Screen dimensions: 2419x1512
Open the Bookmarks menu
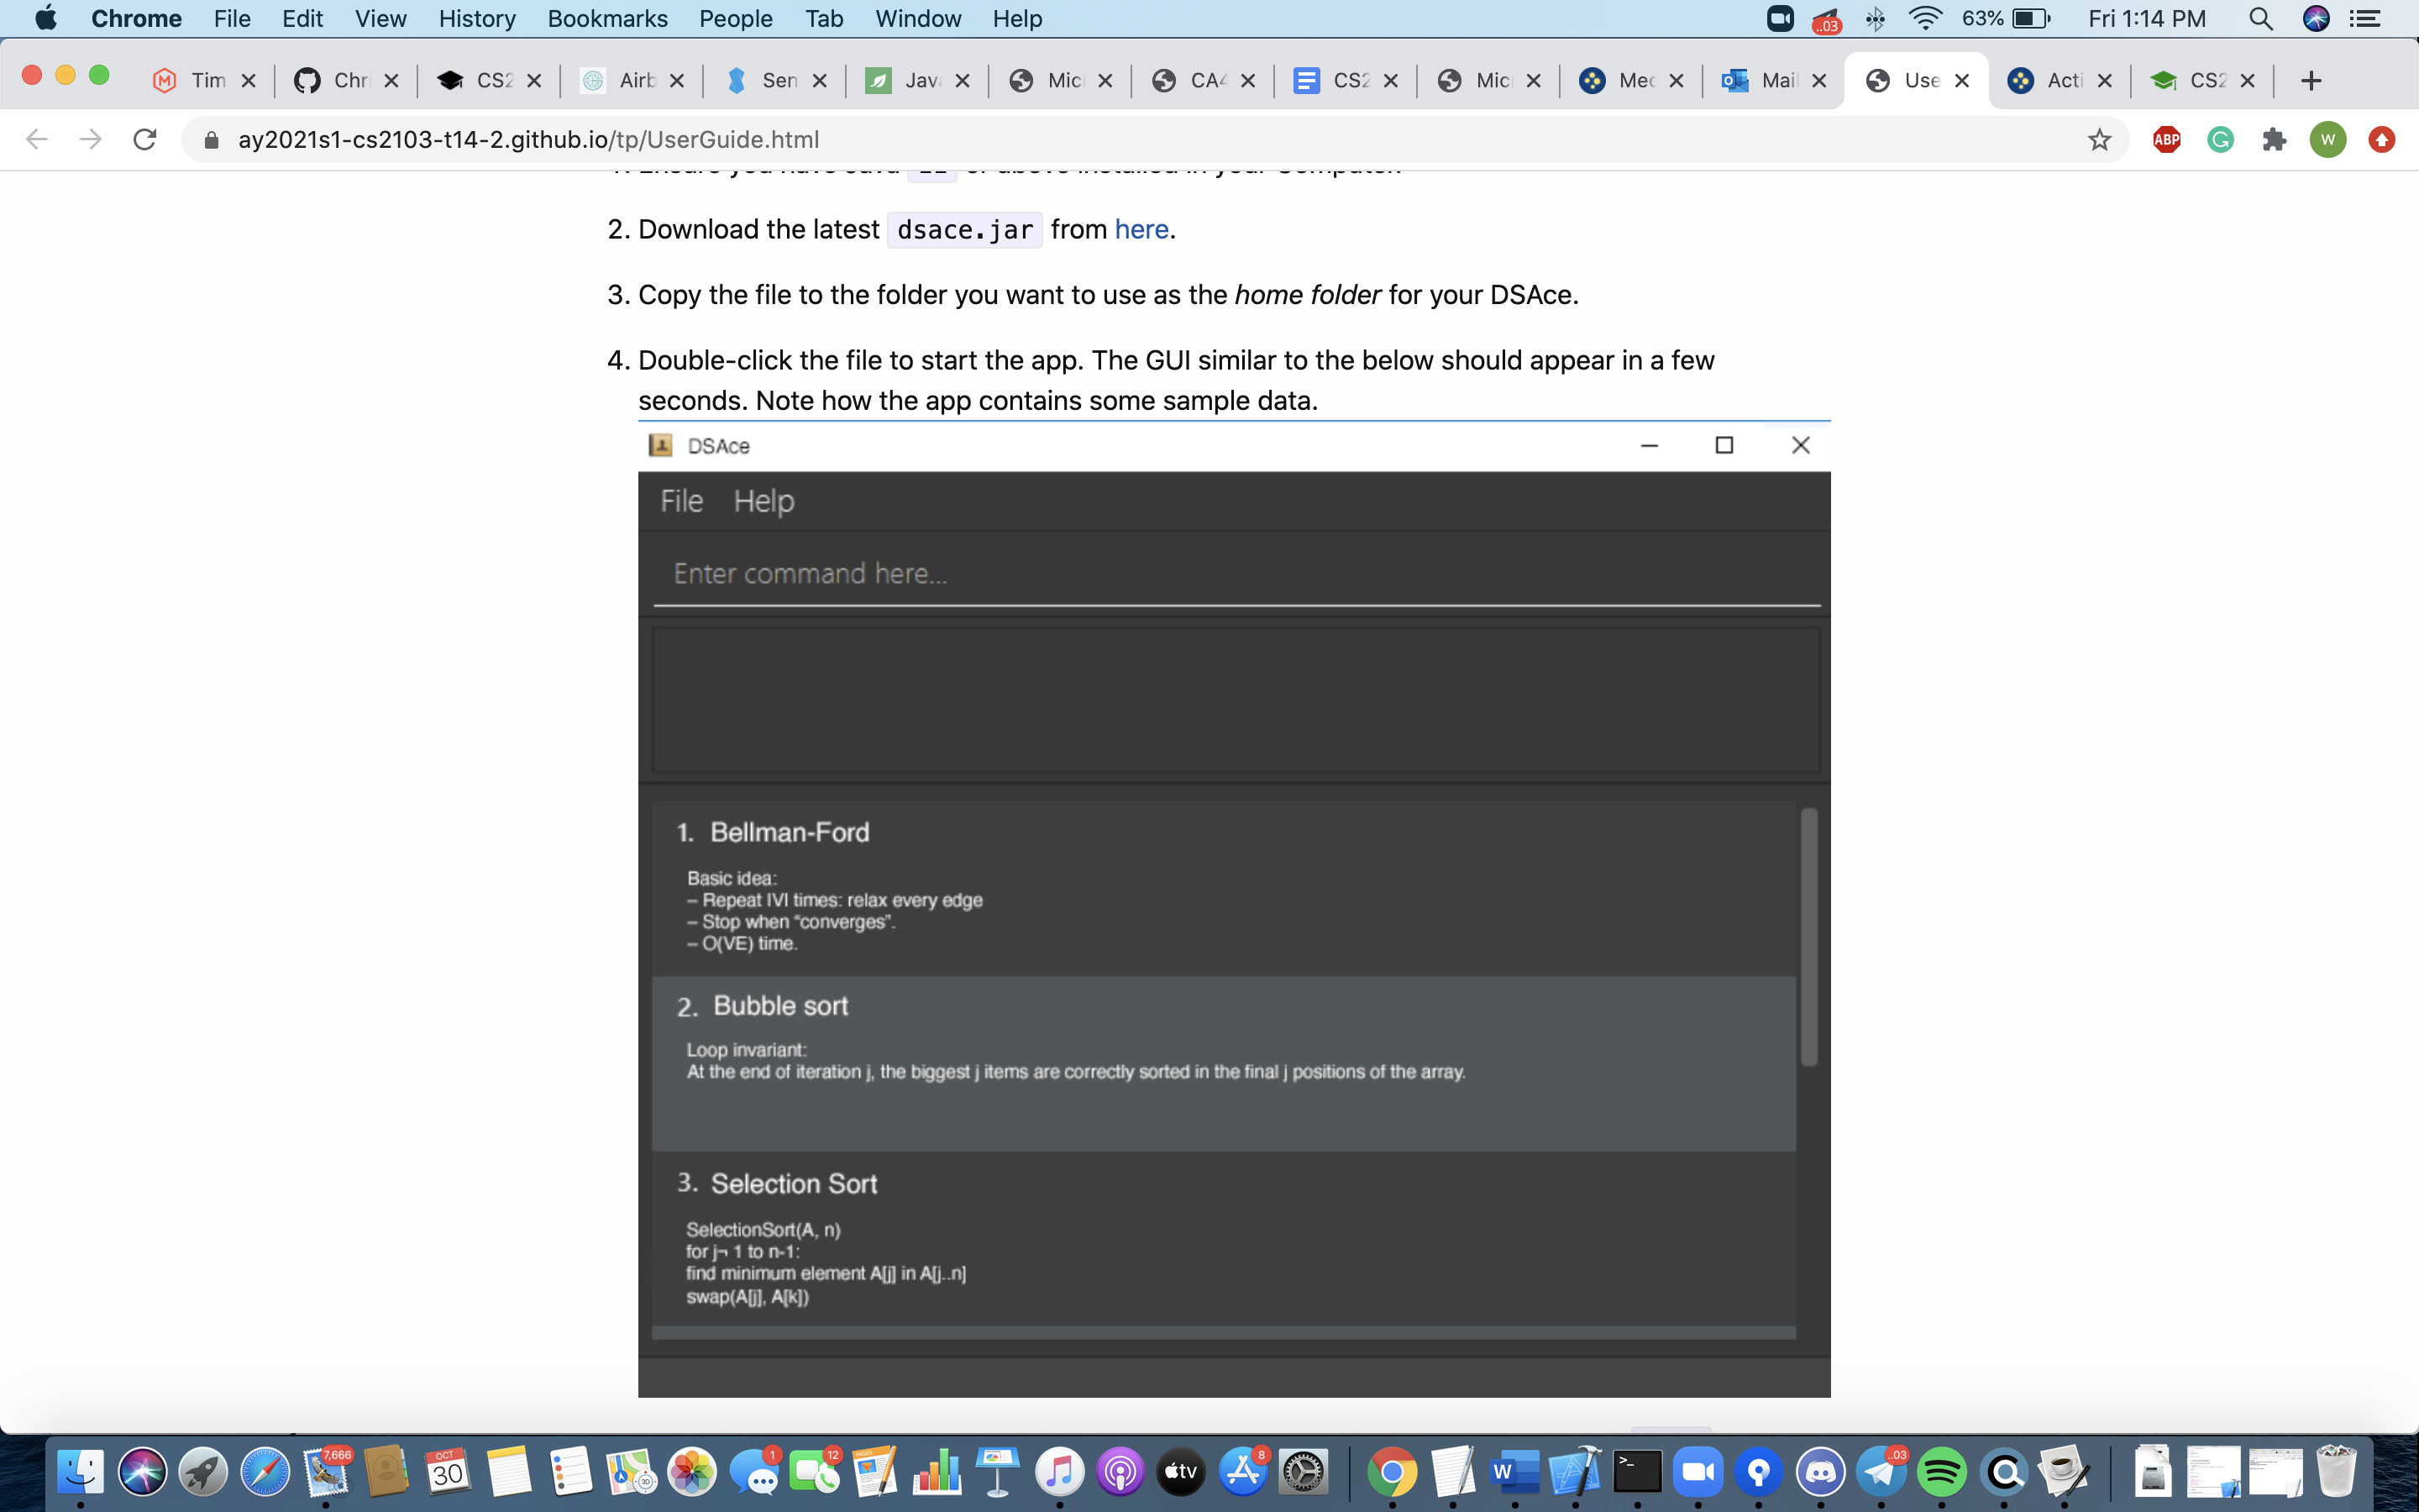pos(606,18)
